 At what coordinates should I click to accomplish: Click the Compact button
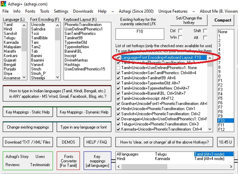pyautogui.click(x=223, y=20)
